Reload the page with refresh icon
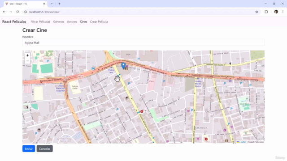This screenshot has height=161, width=287. [x=17, y=12]
